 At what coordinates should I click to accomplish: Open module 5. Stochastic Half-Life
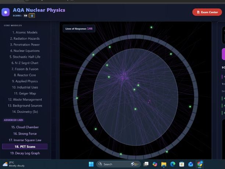point(25,57)
